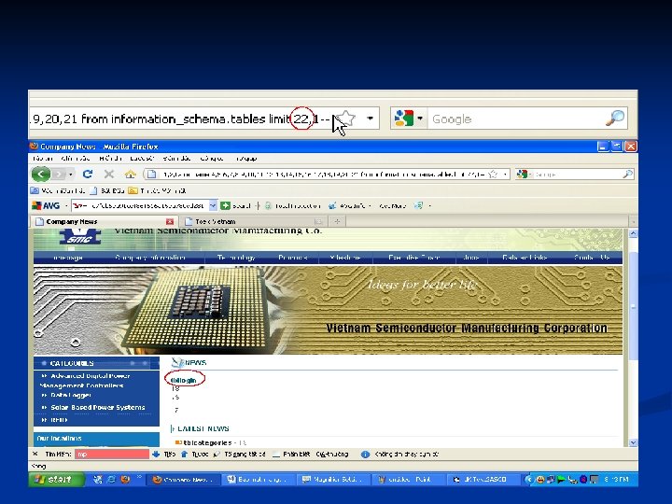Viewport: 672px width, 504px height.
Task: Click the Firefox Google search field
Action: [x=578, y=175]
